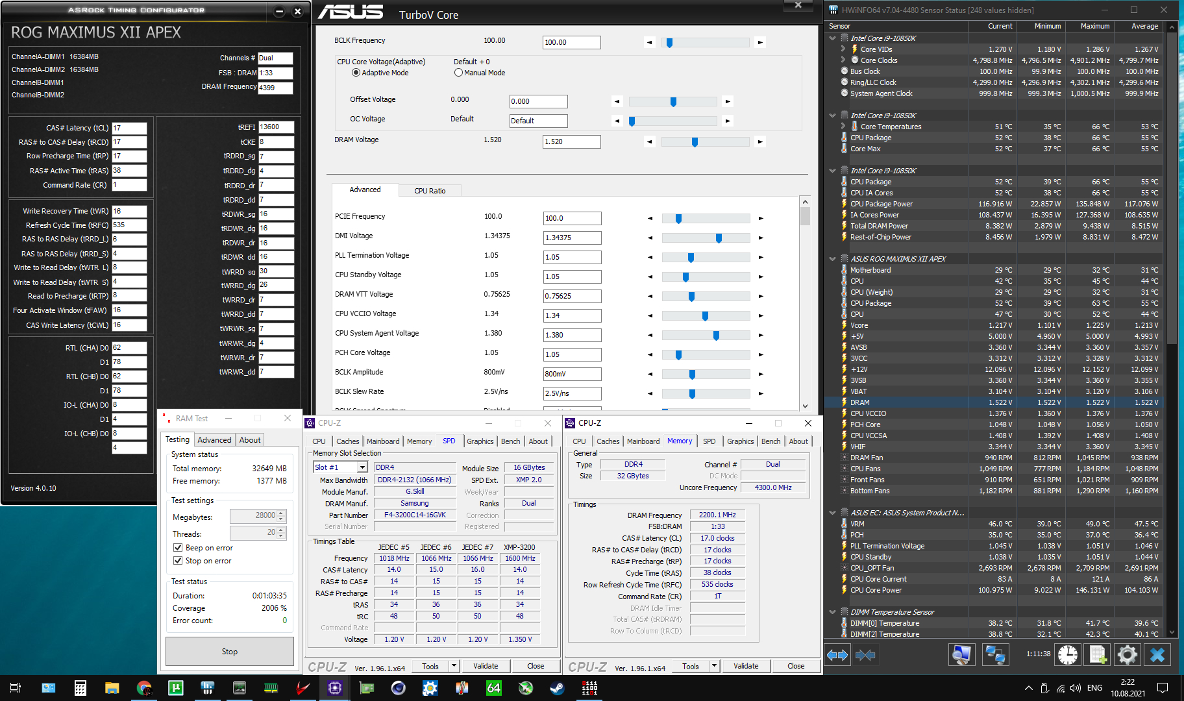
Task: Click the Wi-Fi network tray icon
Action: [1060, 688]
